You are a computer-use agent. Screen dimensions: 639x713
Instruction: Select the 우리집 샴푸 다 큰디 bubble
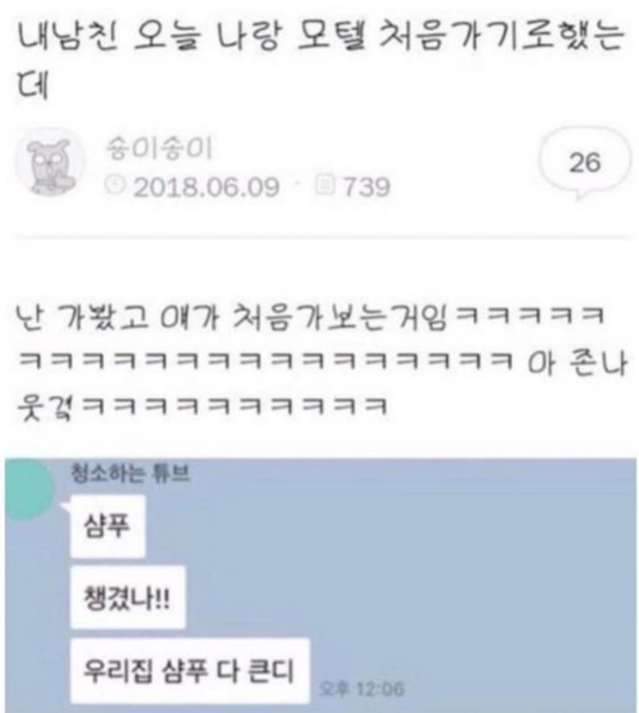tap(190, 670)
